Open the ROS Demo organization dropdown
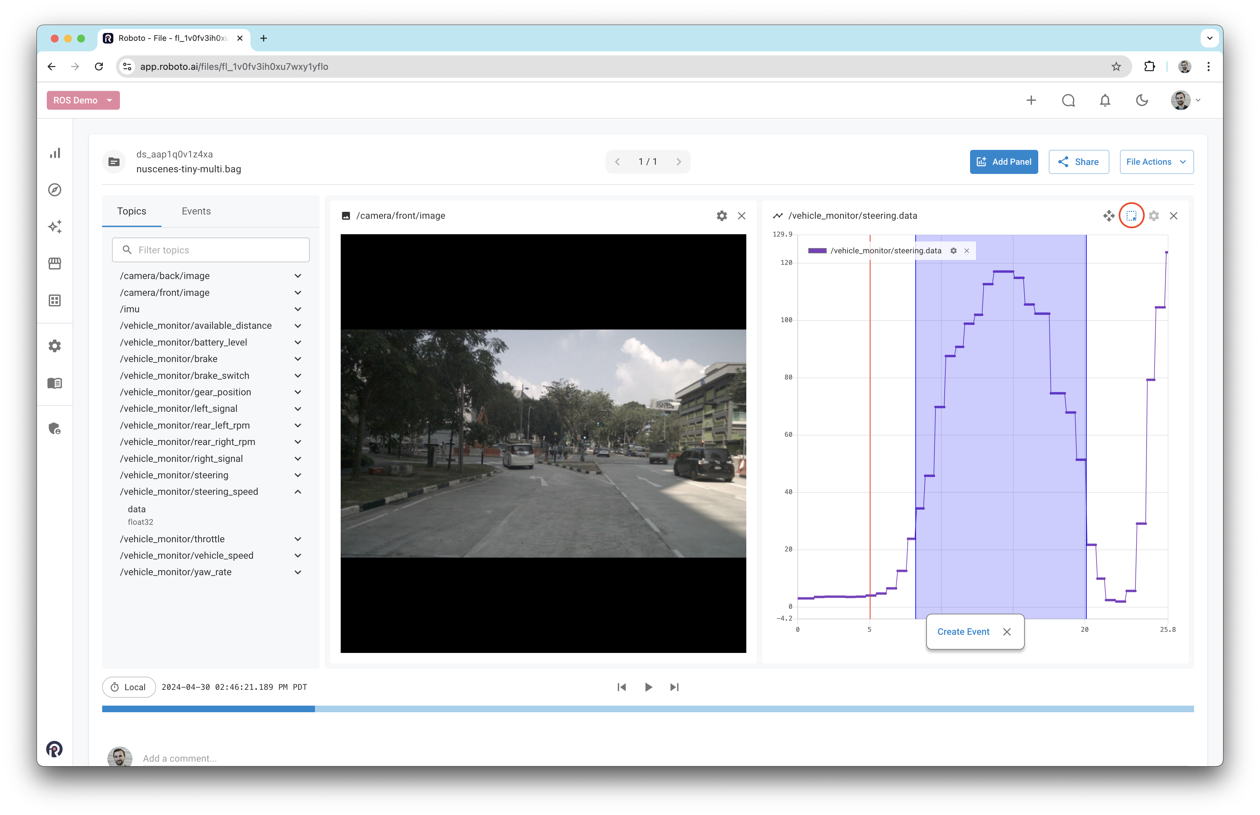 coord(83,100)
